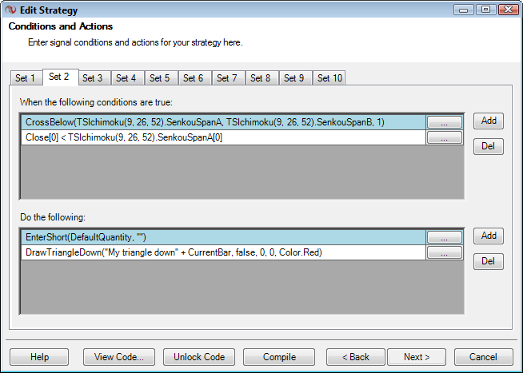
Task: Open editor button for the EnterShort action
Action: 445,237
